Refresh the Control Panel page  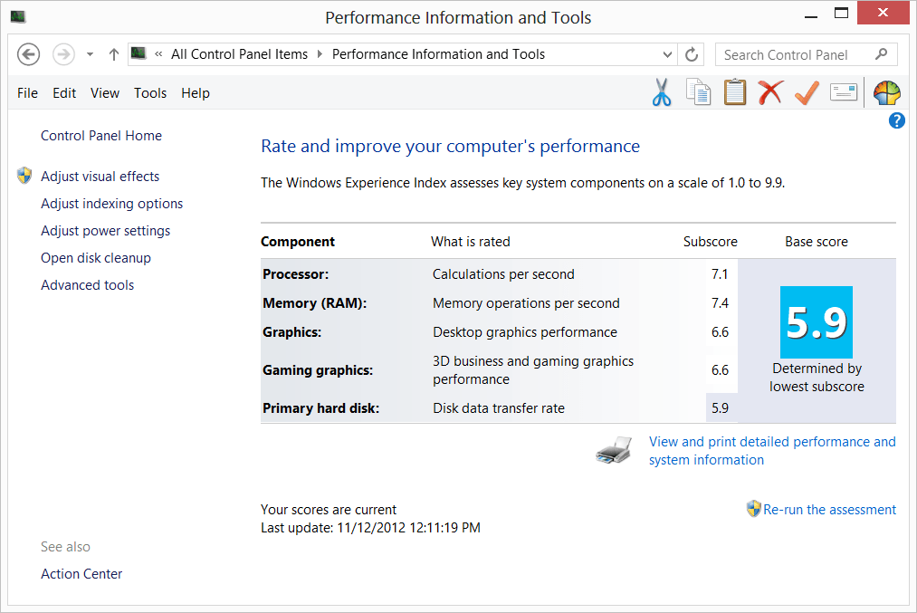[x=692, y=54]
